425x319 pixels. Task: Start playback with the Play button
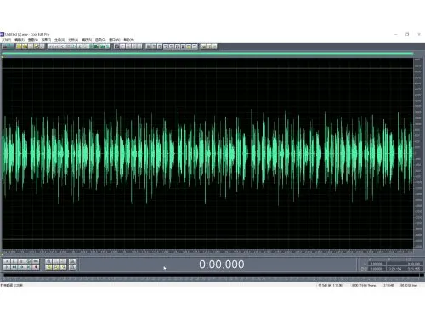coord(14,261)
